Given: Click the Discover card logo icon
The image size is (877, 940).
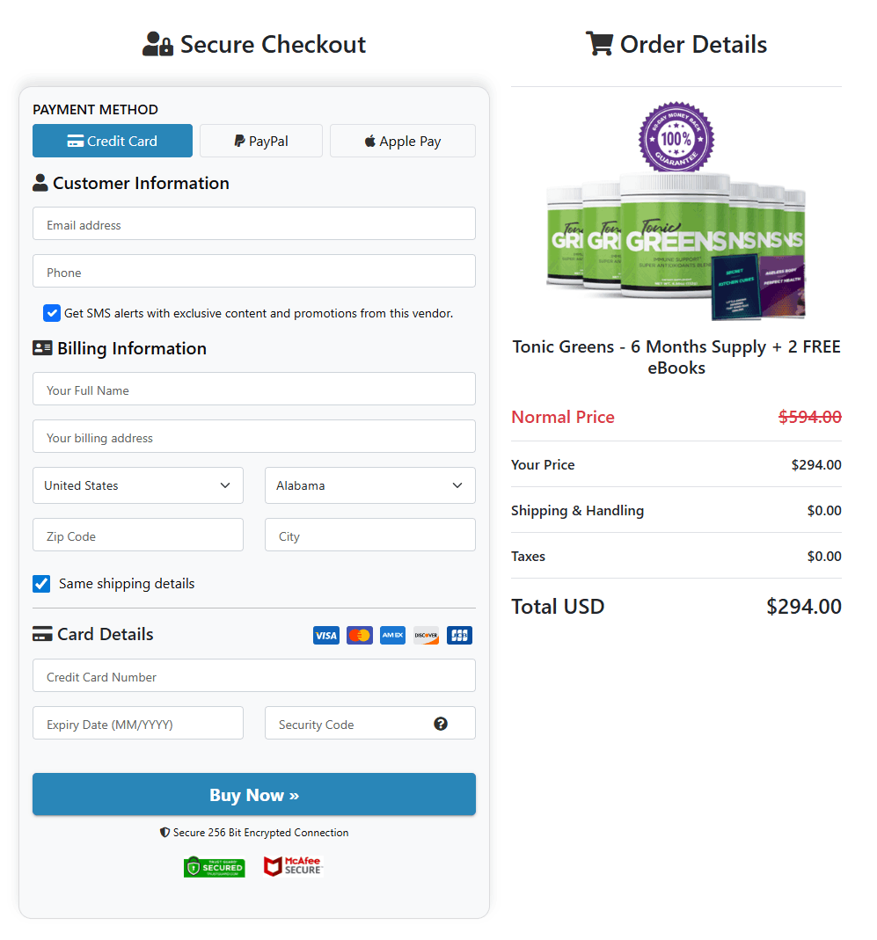Looking at the screenshot, I should pos(426,636).
